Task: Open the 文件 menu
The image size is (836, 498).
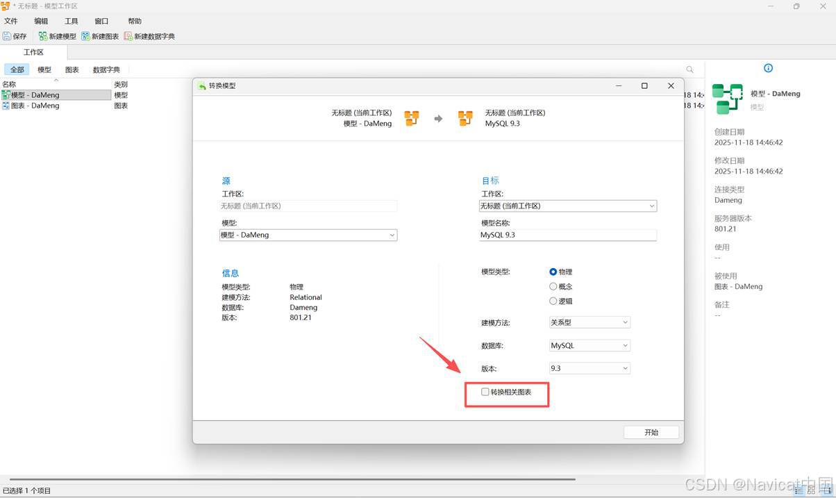Action: coord(11,22)
